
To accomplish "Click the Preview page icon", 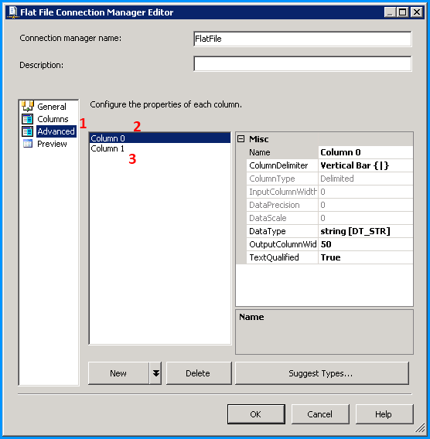I will [27, 144].
